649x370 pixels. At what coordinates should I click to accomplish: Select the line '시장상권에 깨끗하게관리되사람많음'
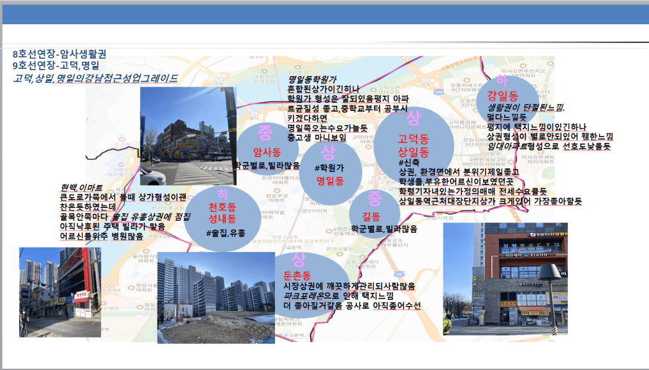pyautogui.click(x=349, y=286)
